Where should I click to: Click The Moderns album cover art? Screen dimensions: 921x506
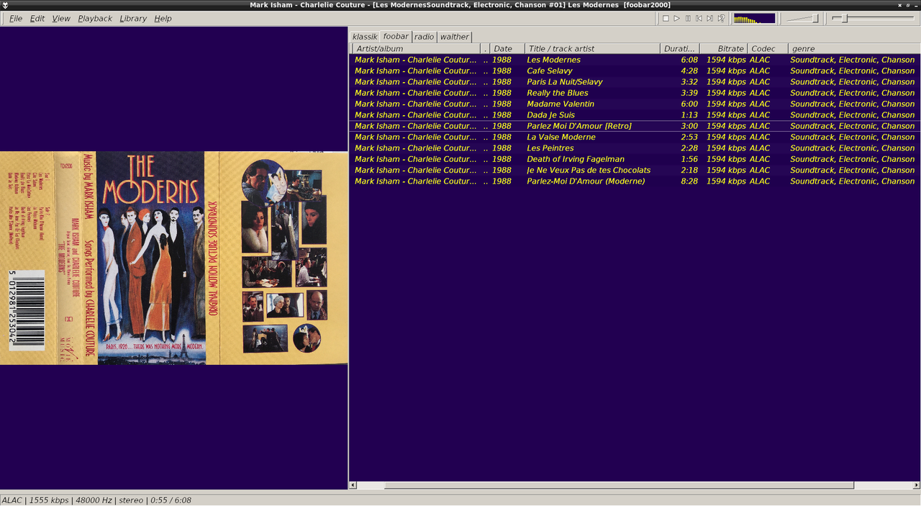(x=173, y=258)
